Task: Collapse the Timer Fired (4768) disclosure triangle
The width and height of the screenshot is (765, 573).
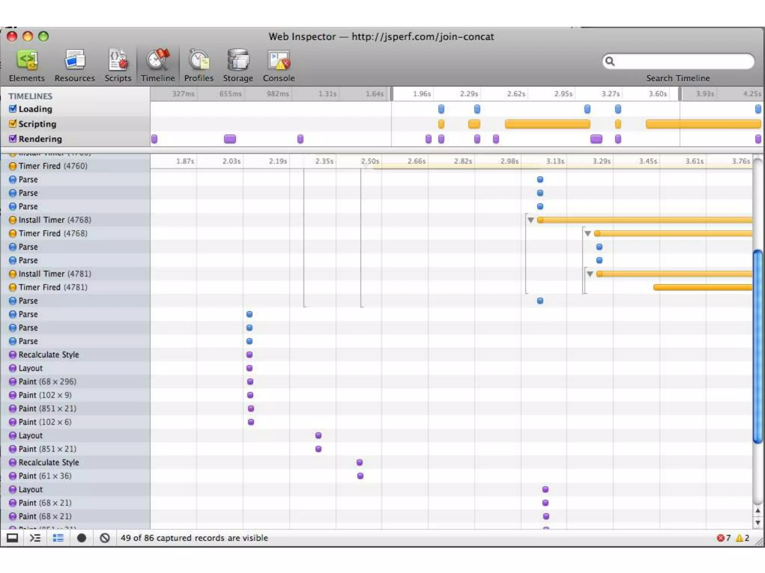Action: [588, 234]
